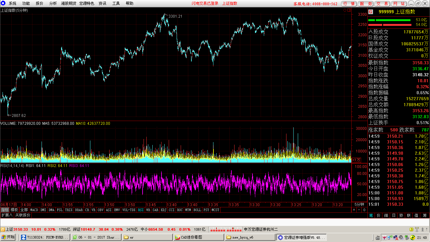
Task: Click the window icon beside 上证 in status bar
Action: pyautogui.click(x=3, y=229)
